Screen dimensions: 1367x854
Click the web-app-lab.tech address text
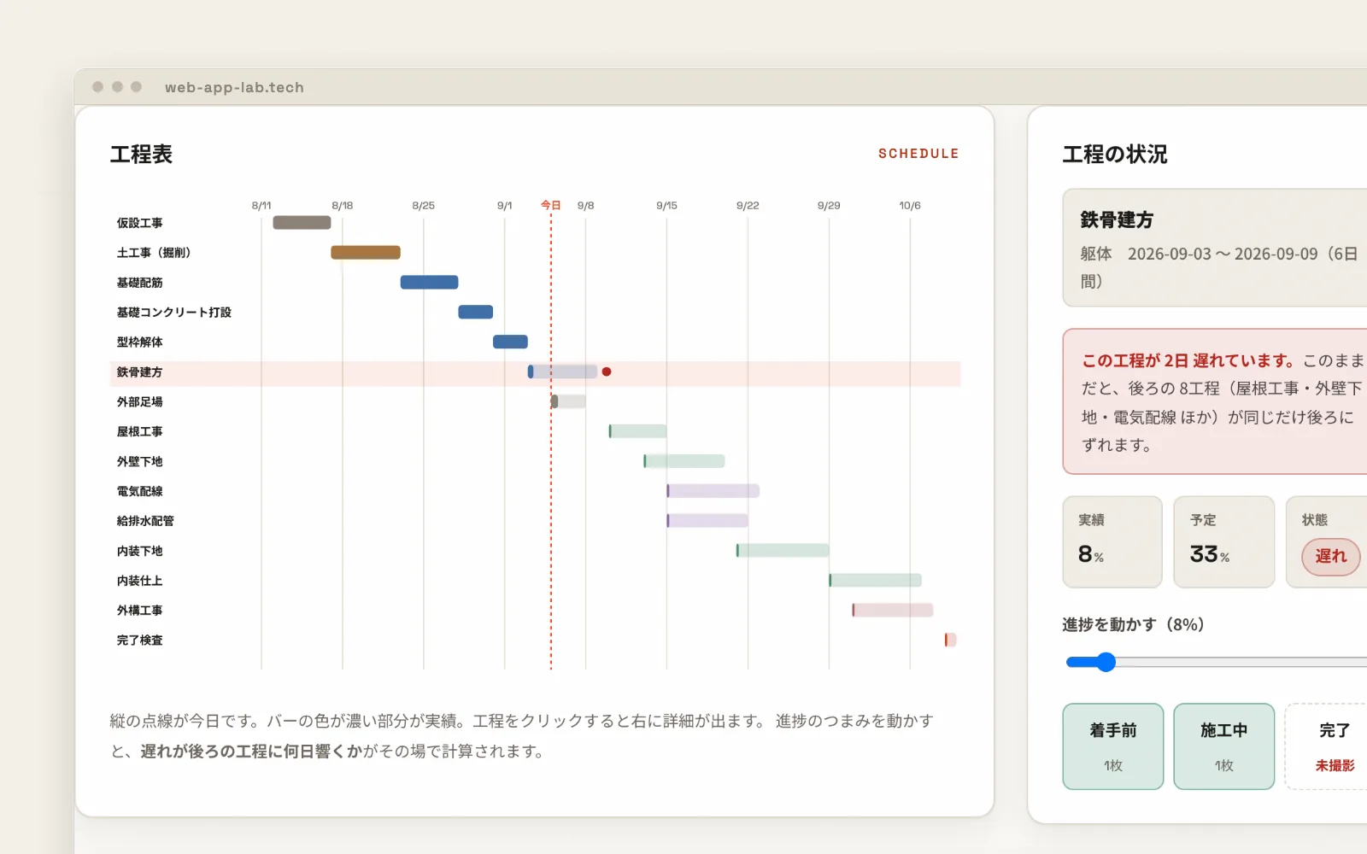coord(234,87)
